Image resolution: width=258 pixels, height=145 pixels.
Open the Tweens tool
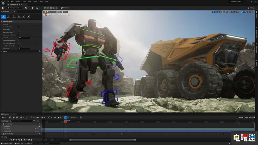pyautogui.click(x=13, y=17)
